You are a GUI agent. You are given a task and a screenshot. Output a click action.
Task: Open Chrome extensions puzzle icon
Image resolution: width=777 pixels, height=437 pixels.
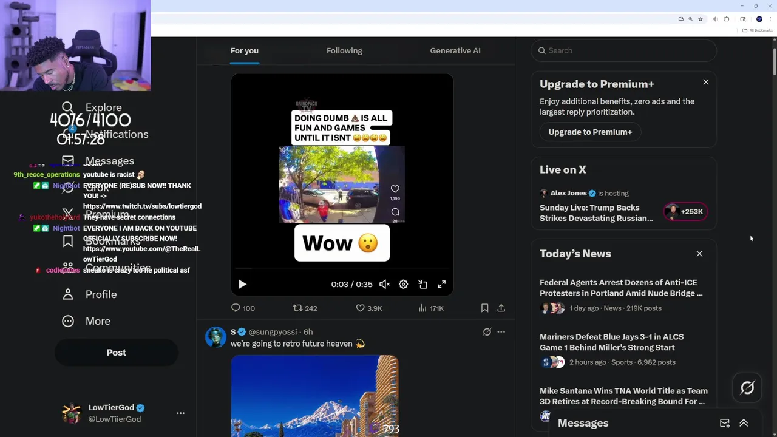pos(727,19)
